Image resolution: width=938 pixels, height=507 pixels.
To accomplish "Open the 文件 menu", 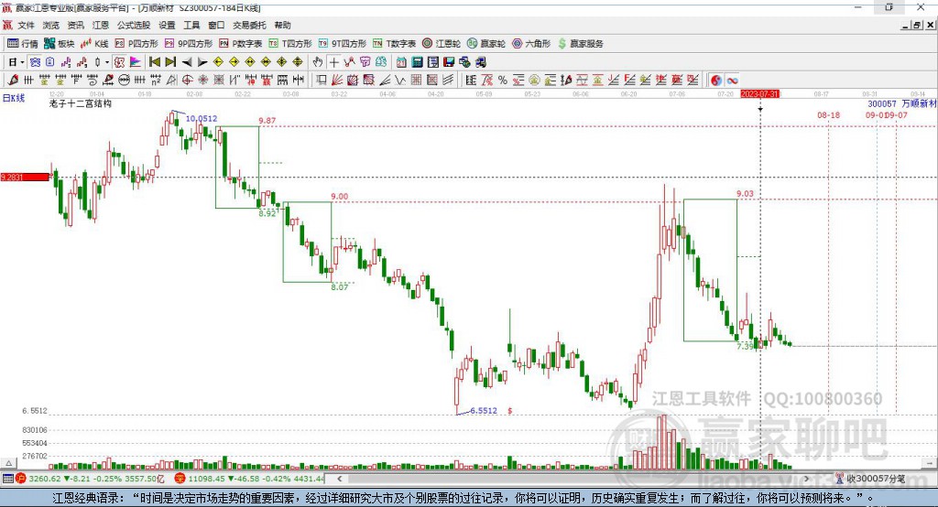I will click(26, 25).
